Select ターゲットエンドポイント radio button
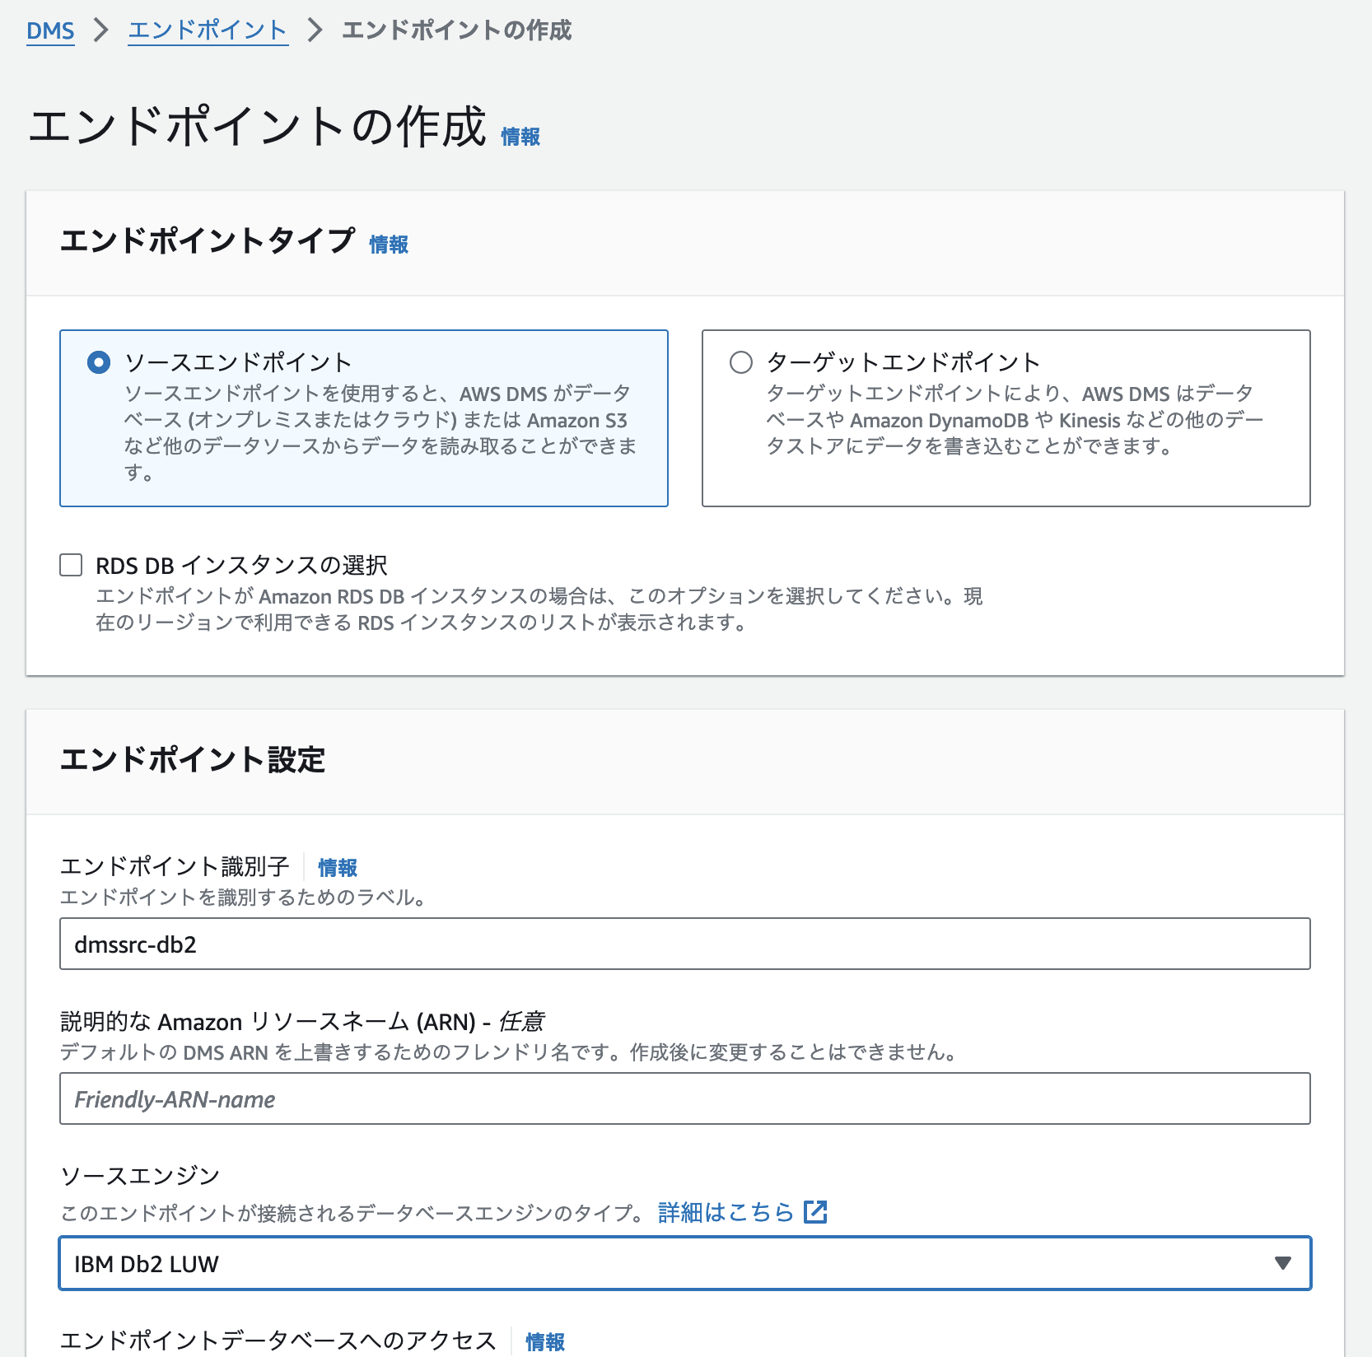The width and height of the screenshot is (1372, 1357). click(x=741, y=362)
